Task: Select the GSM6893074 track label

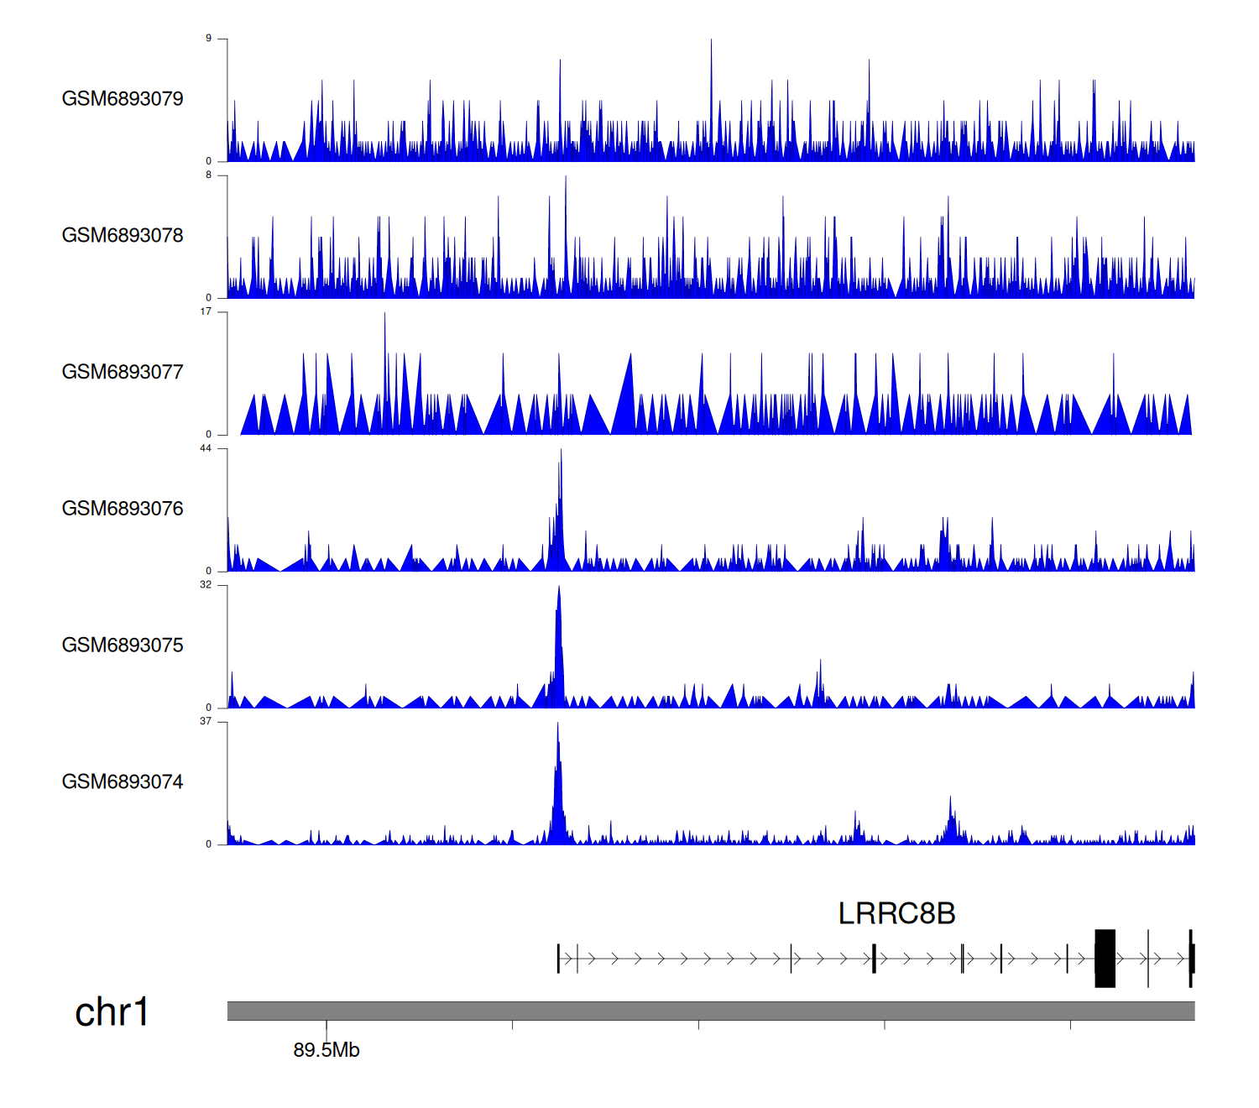Action: [x=123, y=782]
